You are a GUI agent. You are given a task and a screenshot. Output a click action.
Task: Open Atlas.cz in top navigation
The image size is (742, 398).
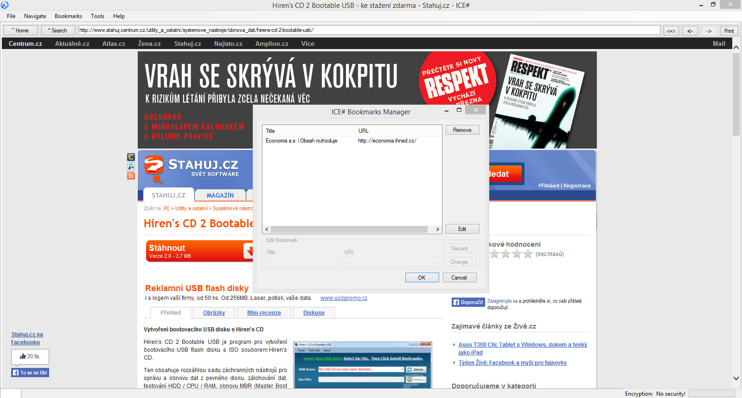[114, 44]
